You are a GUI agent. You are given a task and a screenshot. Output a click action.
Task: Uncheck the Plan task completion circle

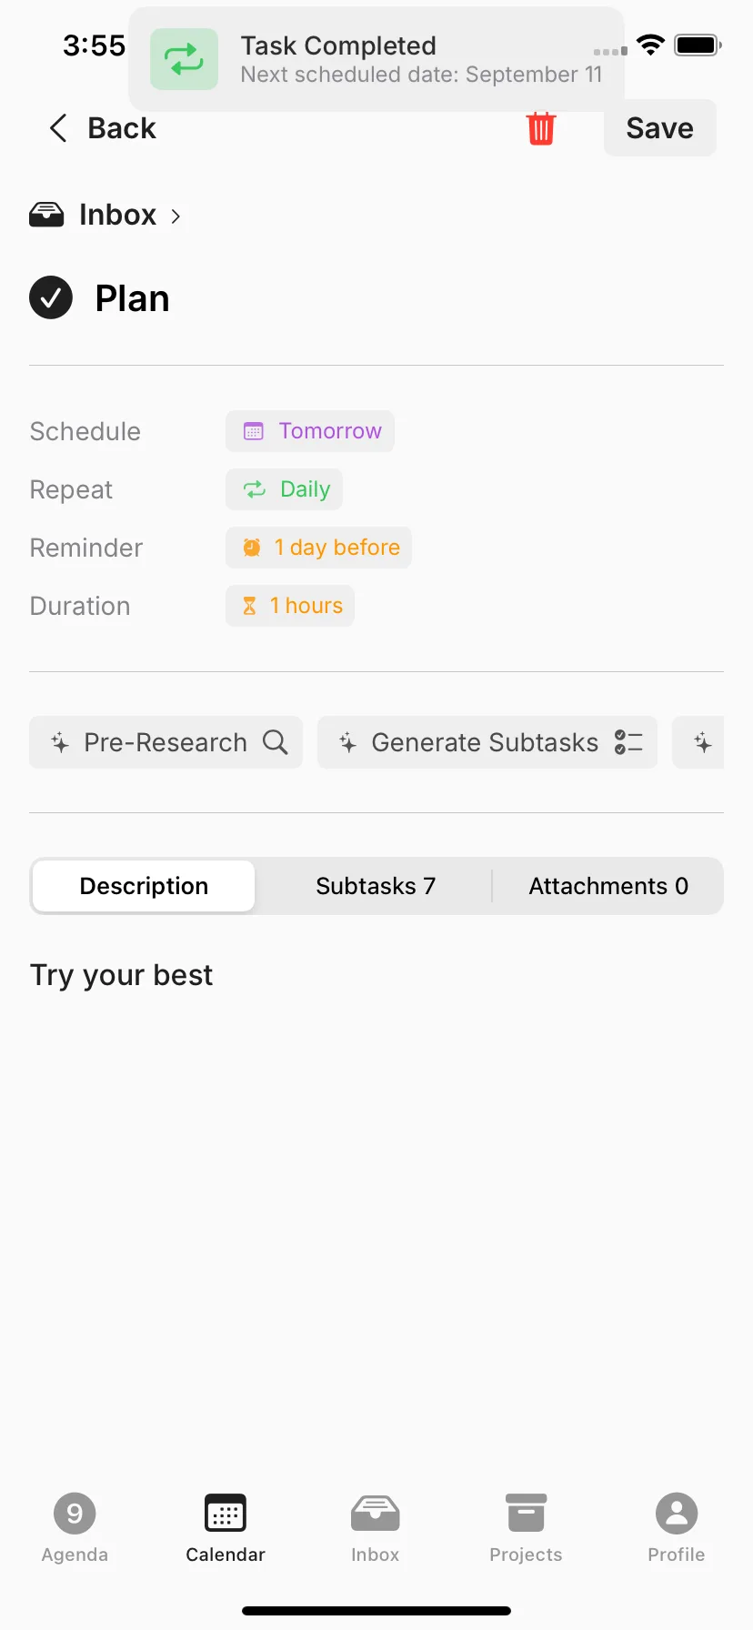tap(51, 297)
